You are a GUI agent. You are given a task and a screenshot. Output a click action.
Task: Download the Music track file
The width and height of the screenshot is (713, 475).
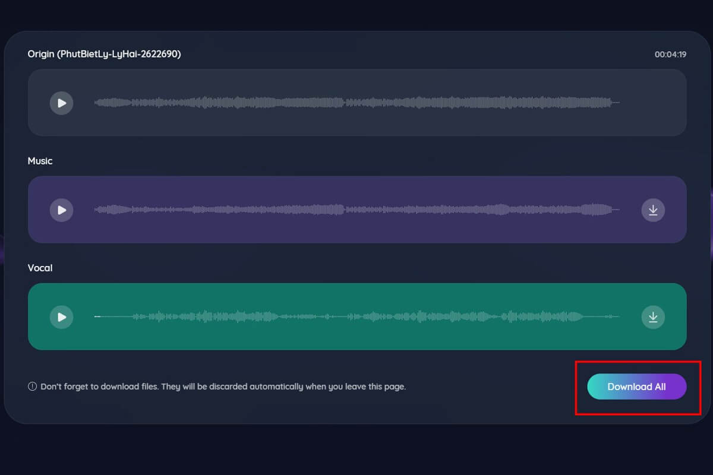point(653,210)
